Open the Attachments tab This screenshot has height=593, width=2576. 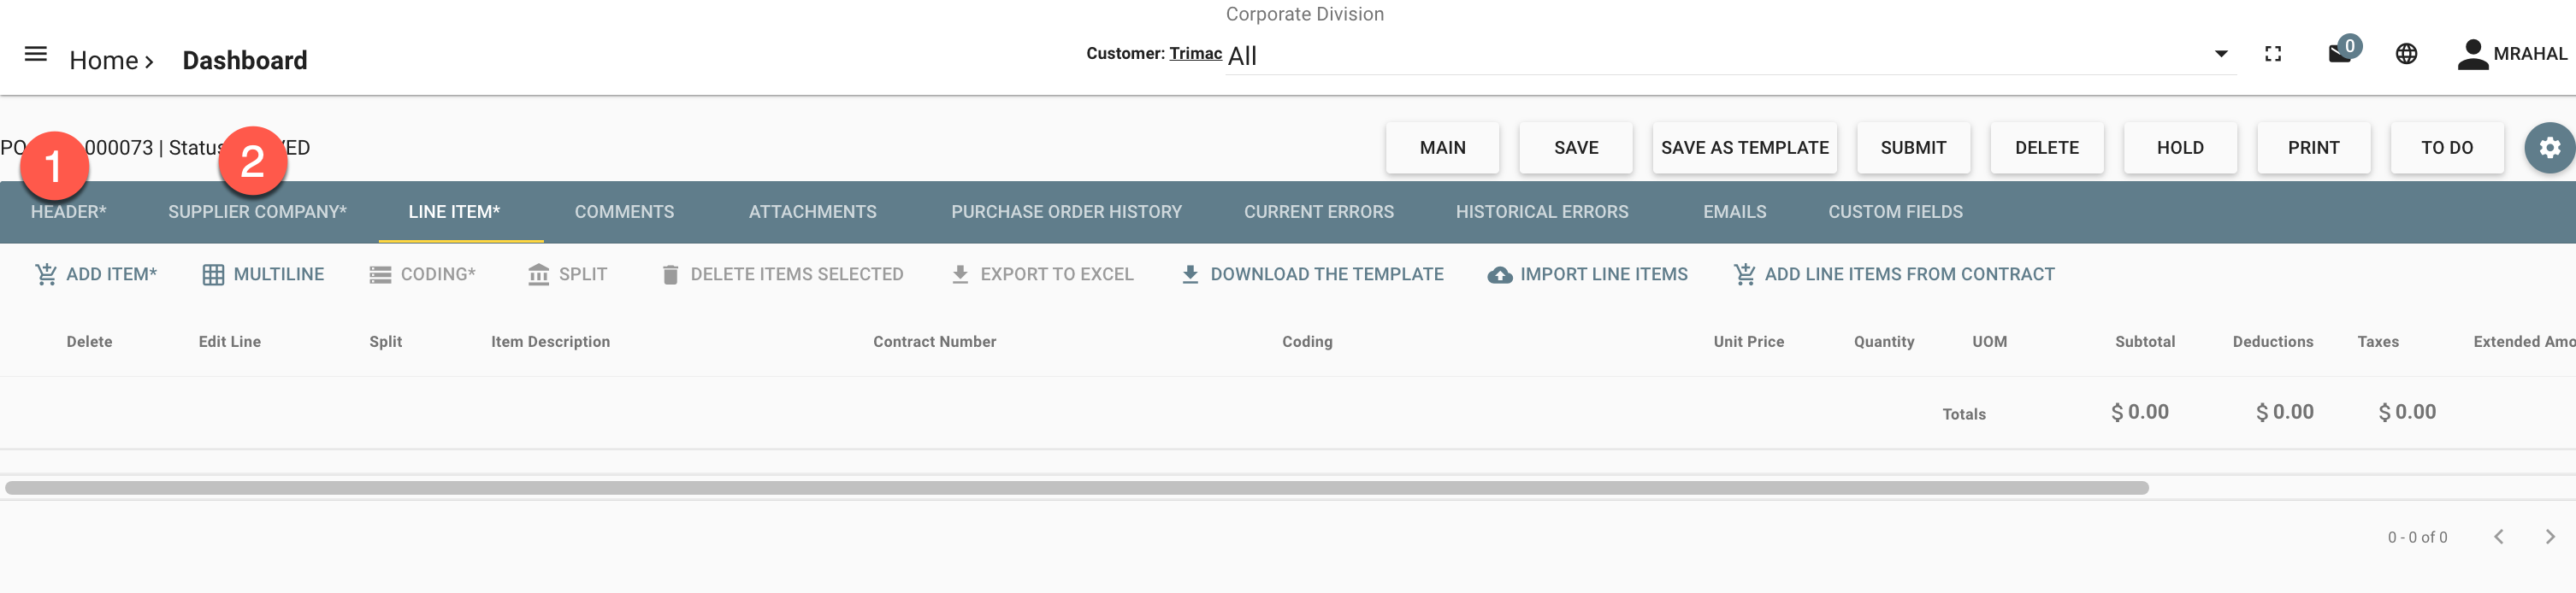tap(812, 212)
